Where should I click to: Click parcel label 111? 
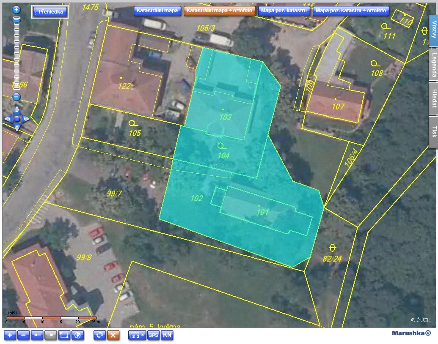click(x=390, y=36)
